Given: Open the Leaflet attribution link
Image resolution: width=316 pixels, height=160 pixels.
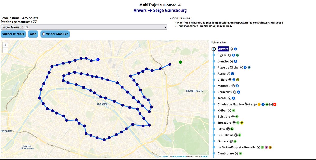Looking at the screenshot, I should 164,156.
